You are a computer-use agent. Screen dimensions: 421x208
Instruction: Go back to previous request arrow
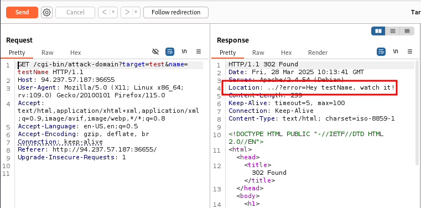105,12
